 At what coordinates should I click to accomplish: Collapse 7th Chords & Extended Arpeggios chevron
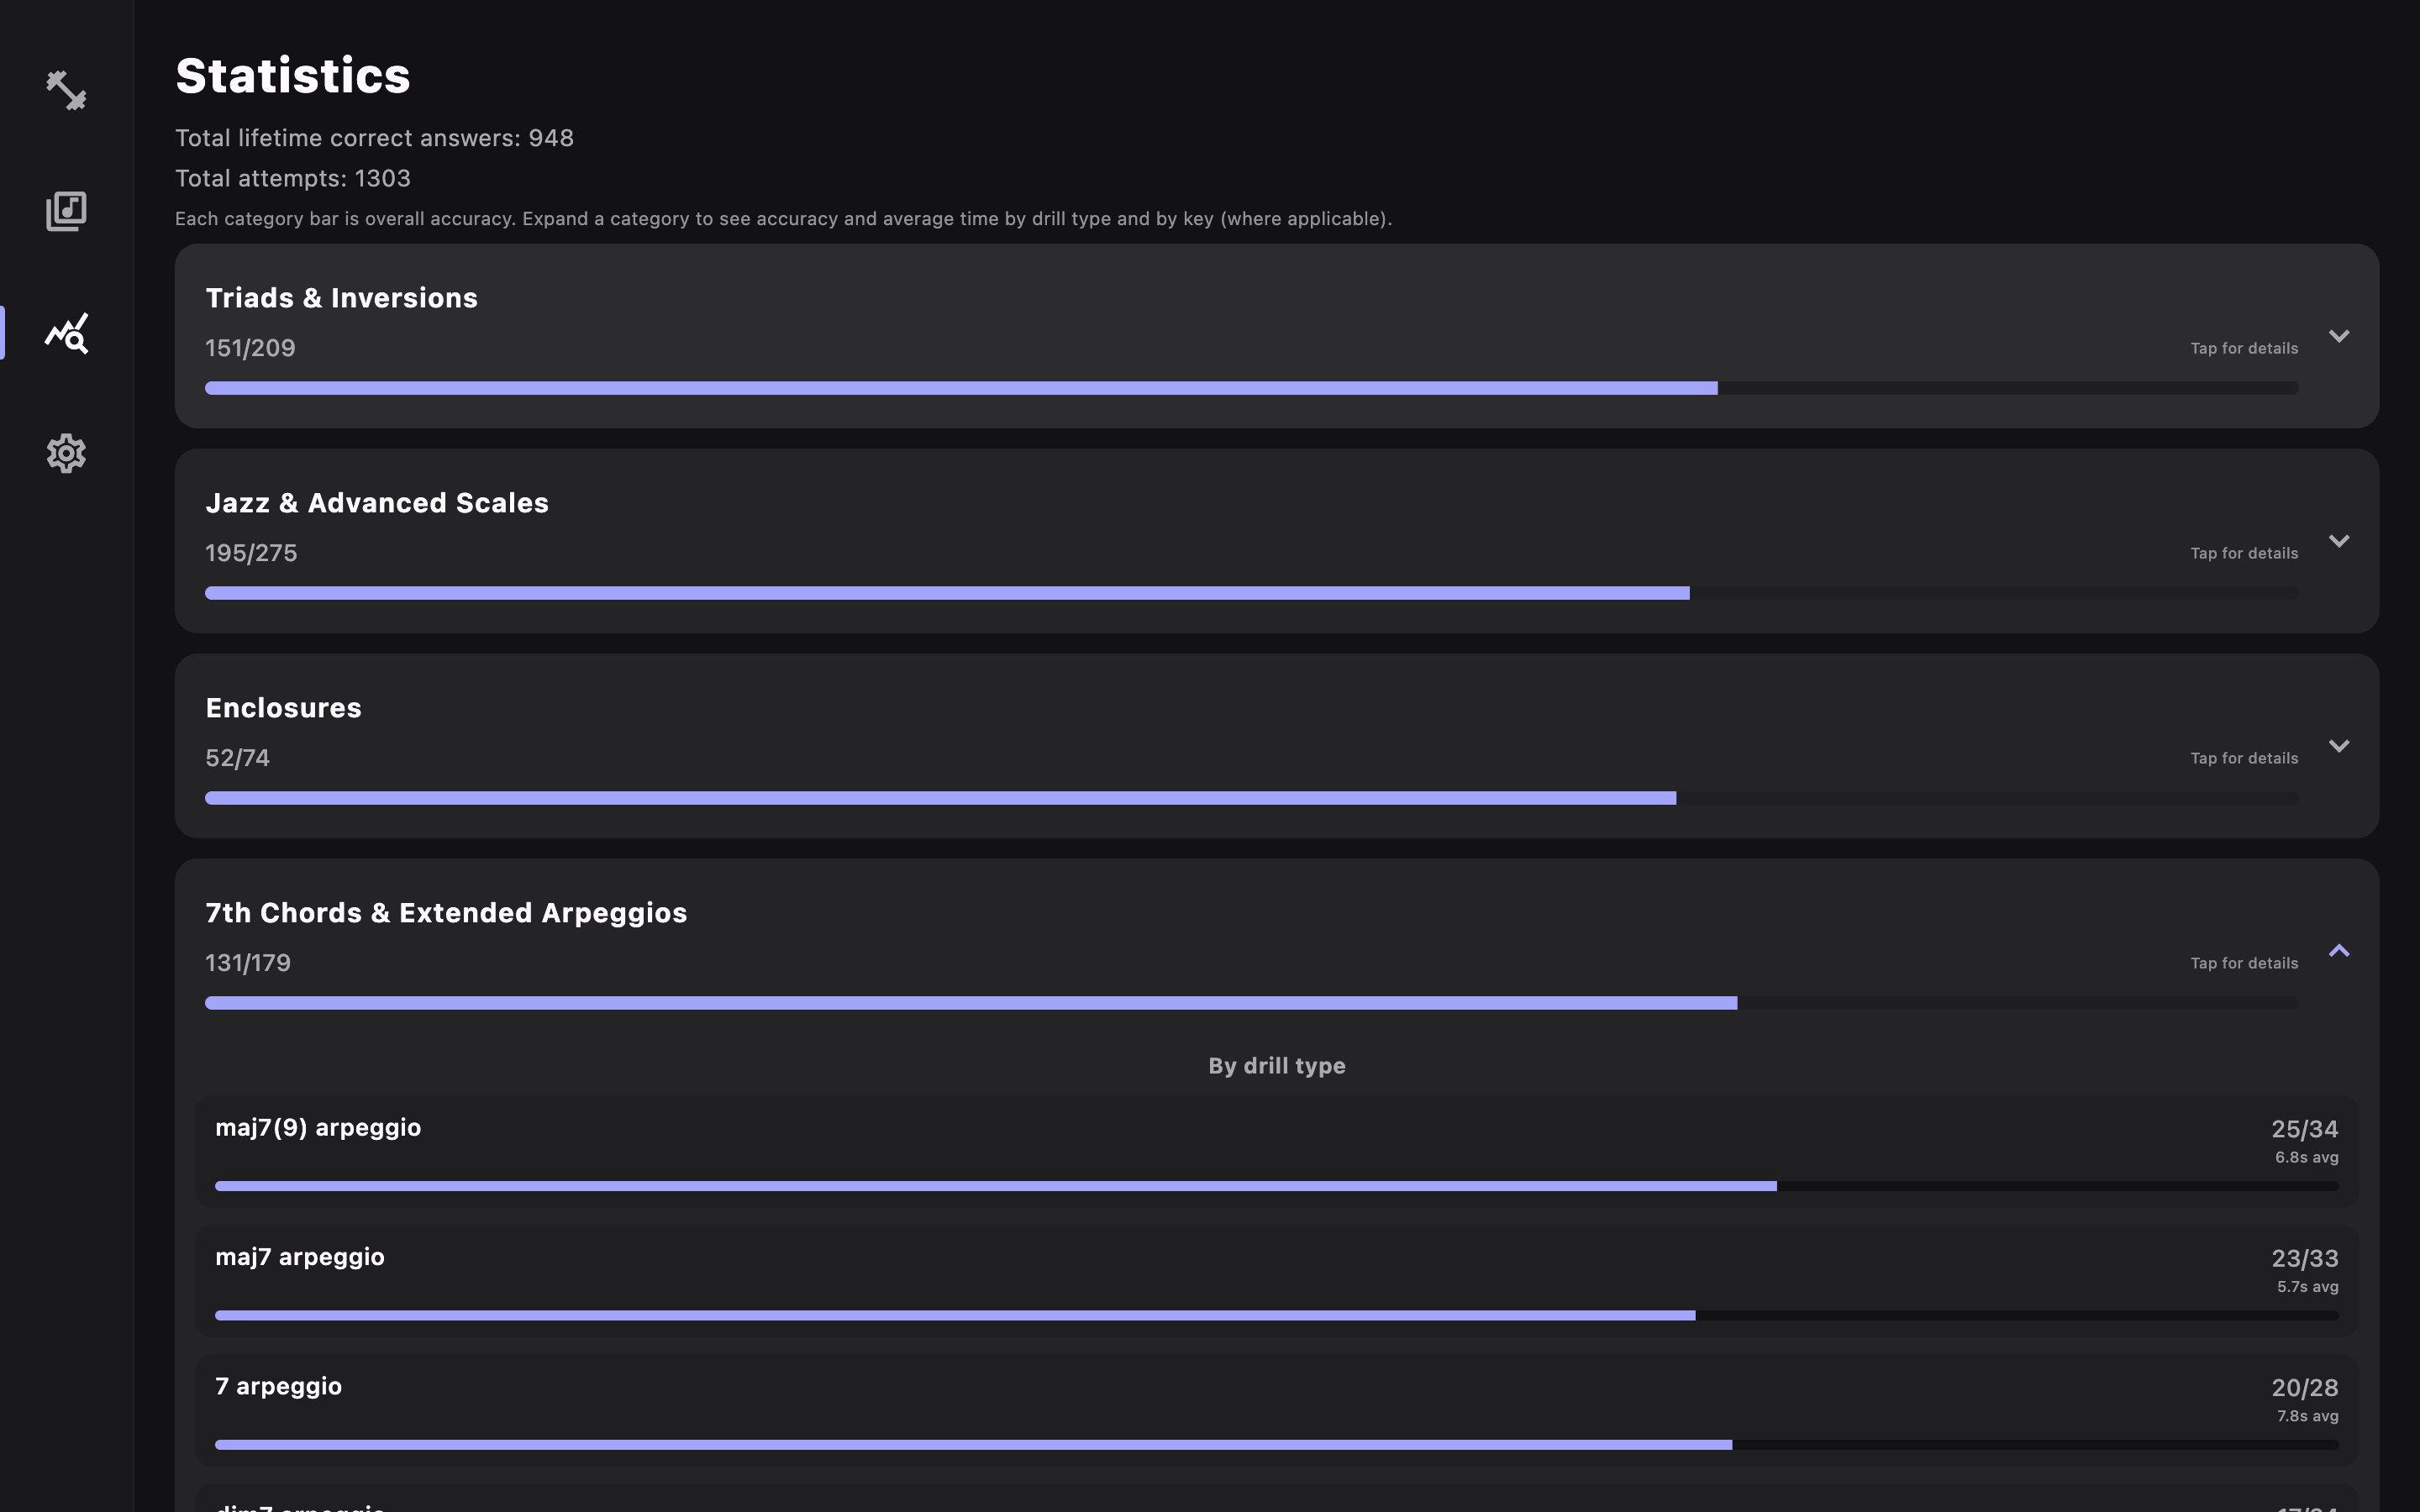(x=2338, y=951)
